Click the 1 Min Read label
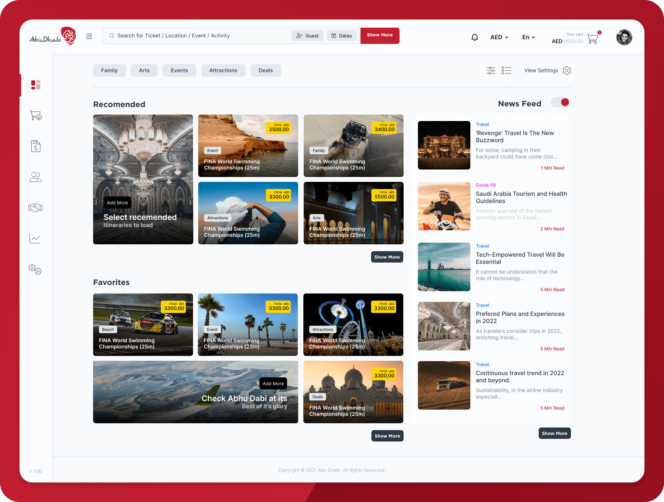Screen dimensions: 664x502 point(553,168)
